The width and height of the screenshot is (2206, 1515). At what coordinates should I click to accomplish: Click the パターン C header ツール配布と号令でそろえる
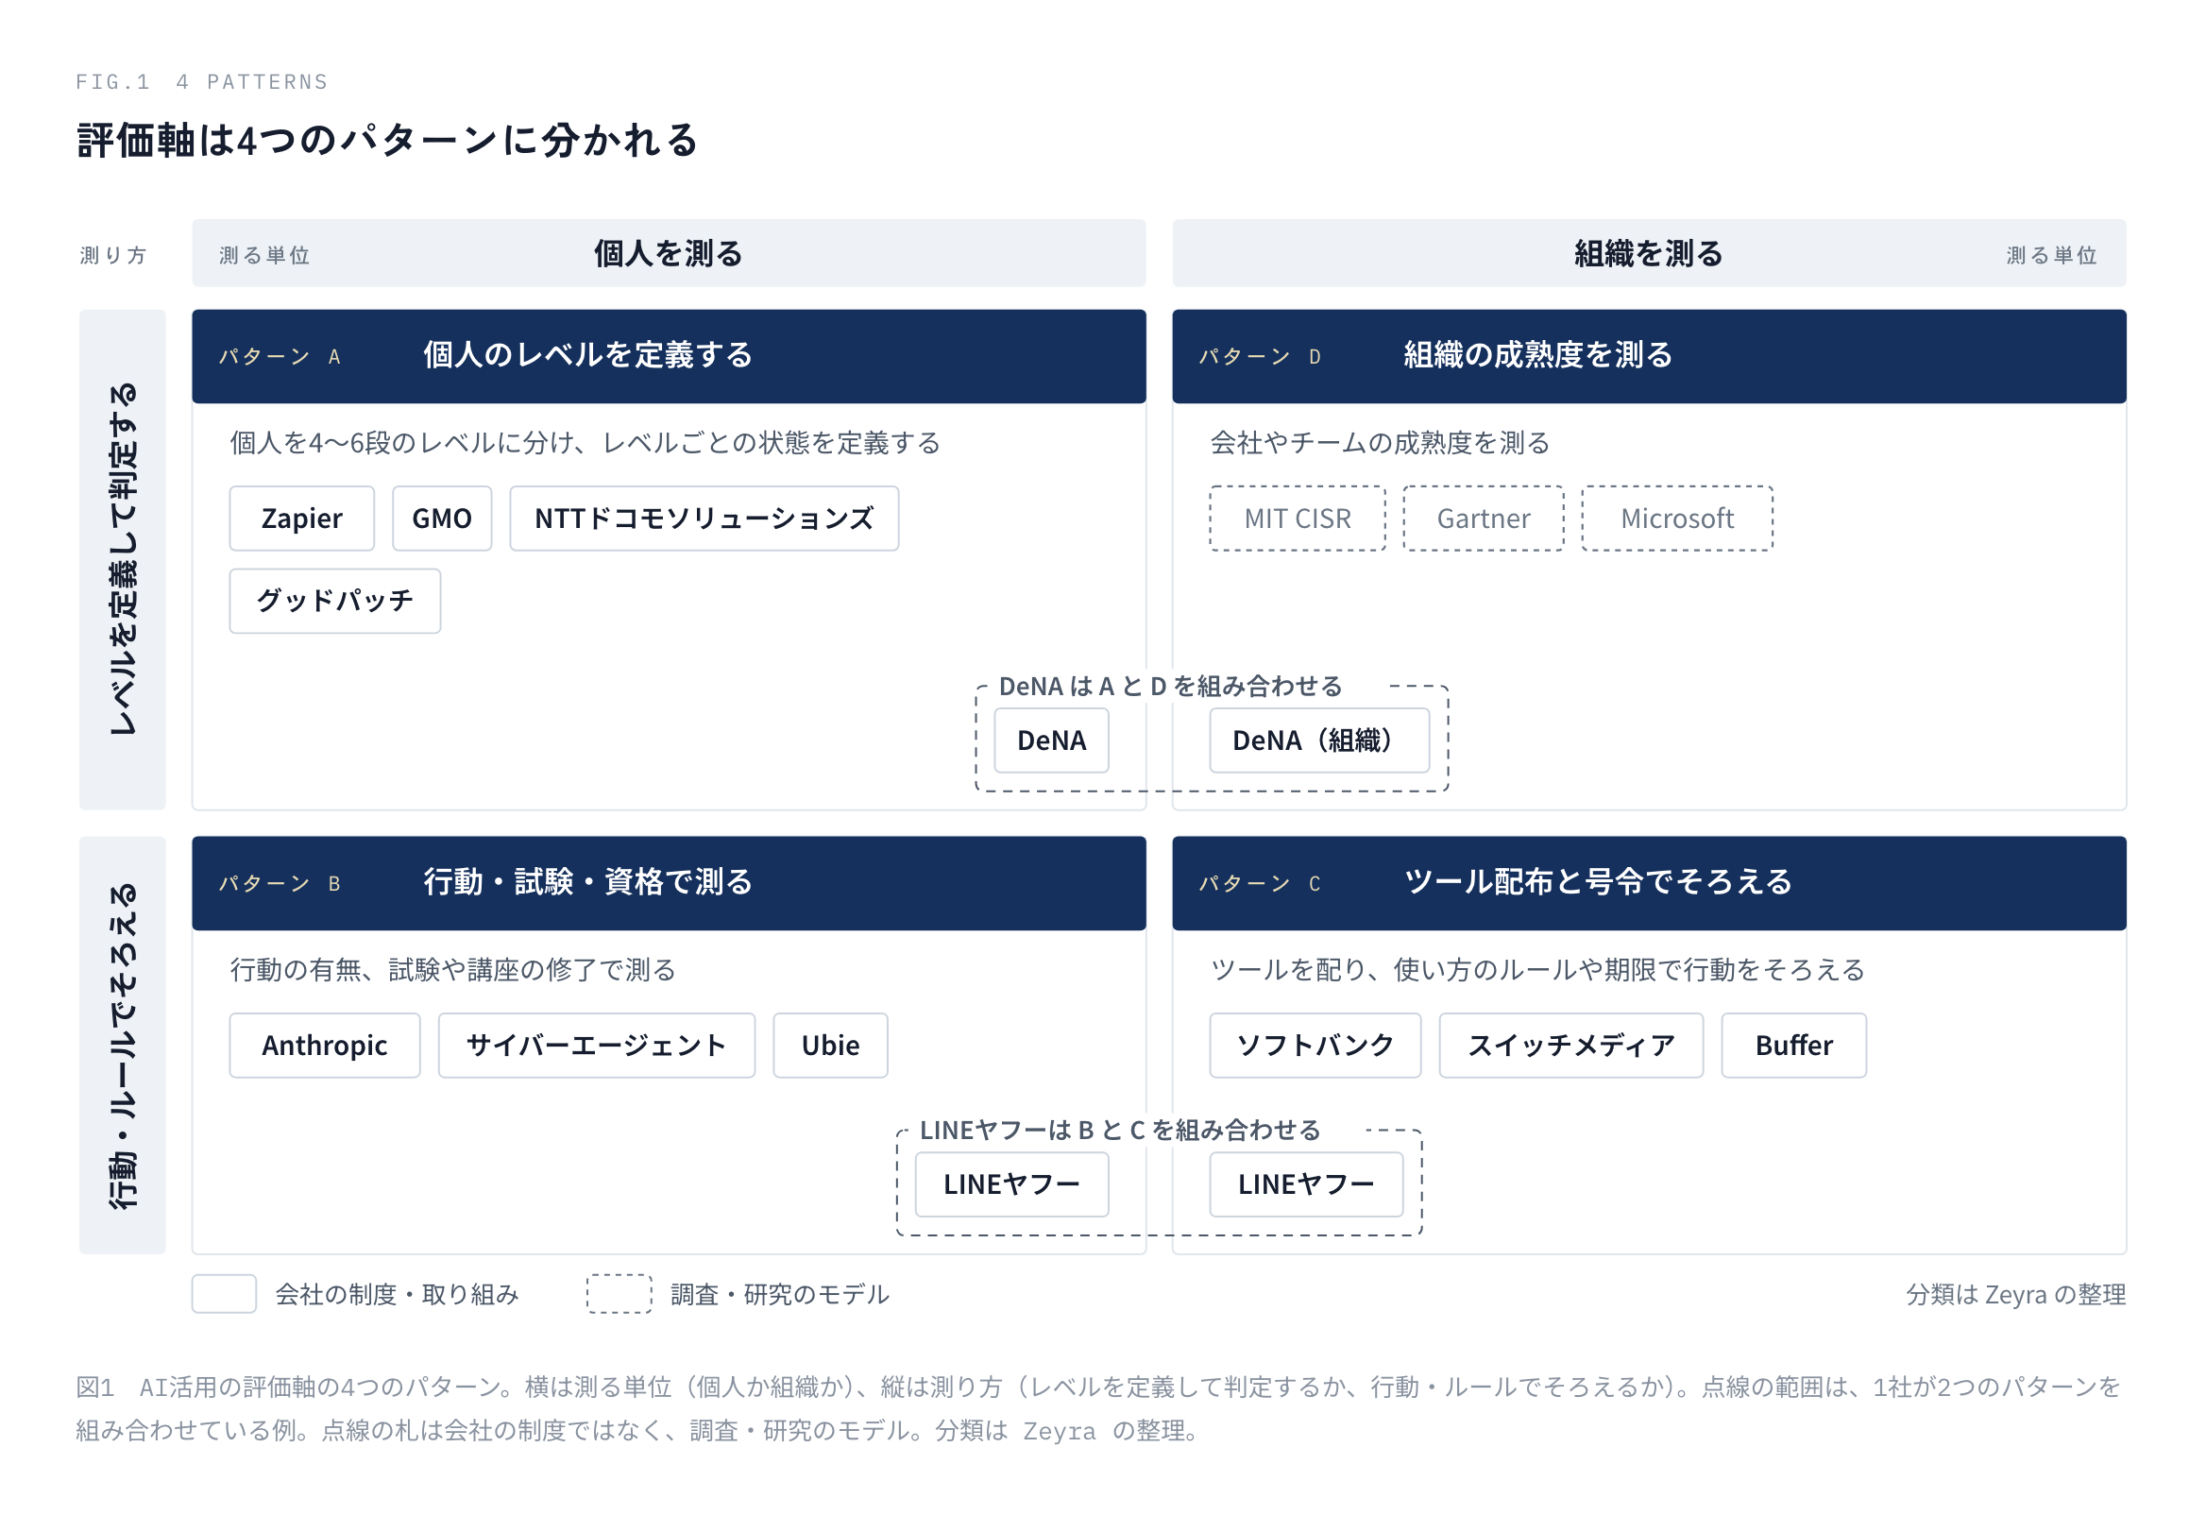click(x=1650, y=884)
